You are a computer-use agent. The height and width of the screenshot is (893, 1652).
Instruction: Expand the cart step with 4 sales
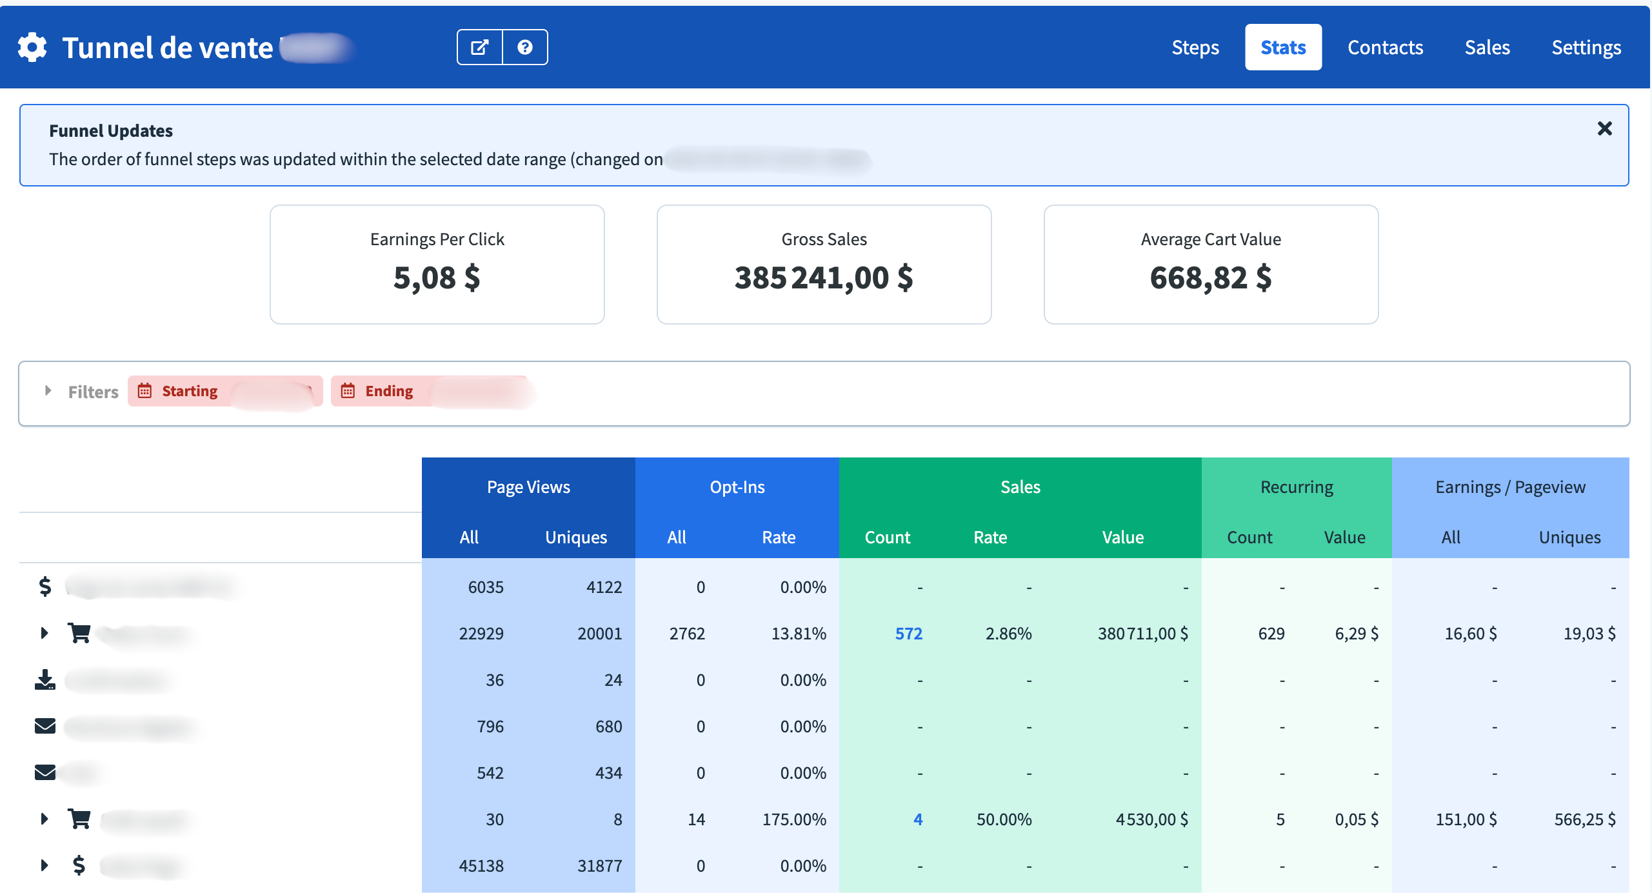(x=45, y=819)
